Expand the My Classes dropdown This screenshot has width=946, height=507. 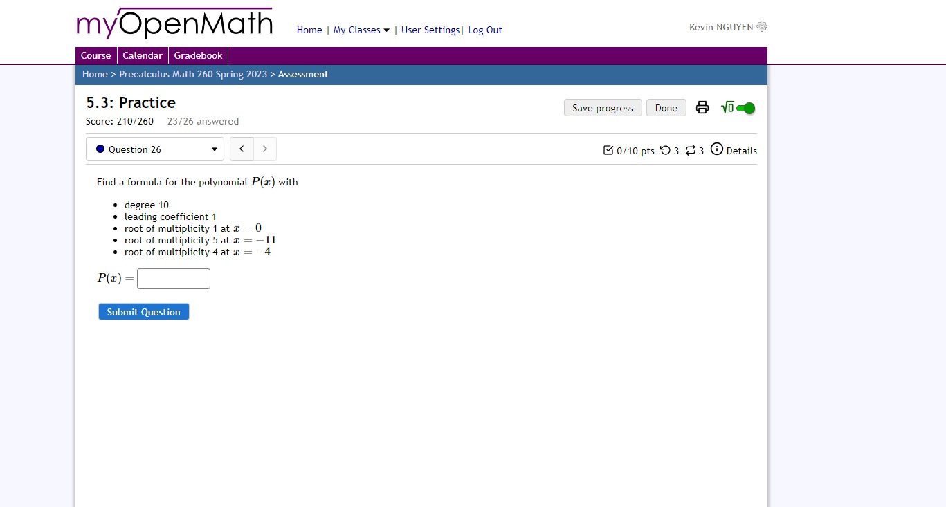point(361,30)
